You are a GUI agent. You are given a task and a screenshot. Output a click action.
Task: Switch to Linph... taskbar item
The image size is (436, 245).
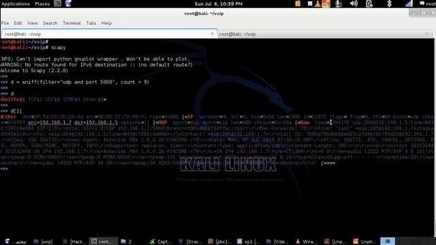pos(364,242)
